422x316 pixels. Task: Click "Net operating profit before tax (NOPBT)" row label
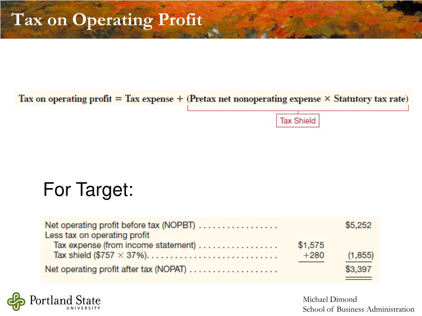click(x=120, y=225)
